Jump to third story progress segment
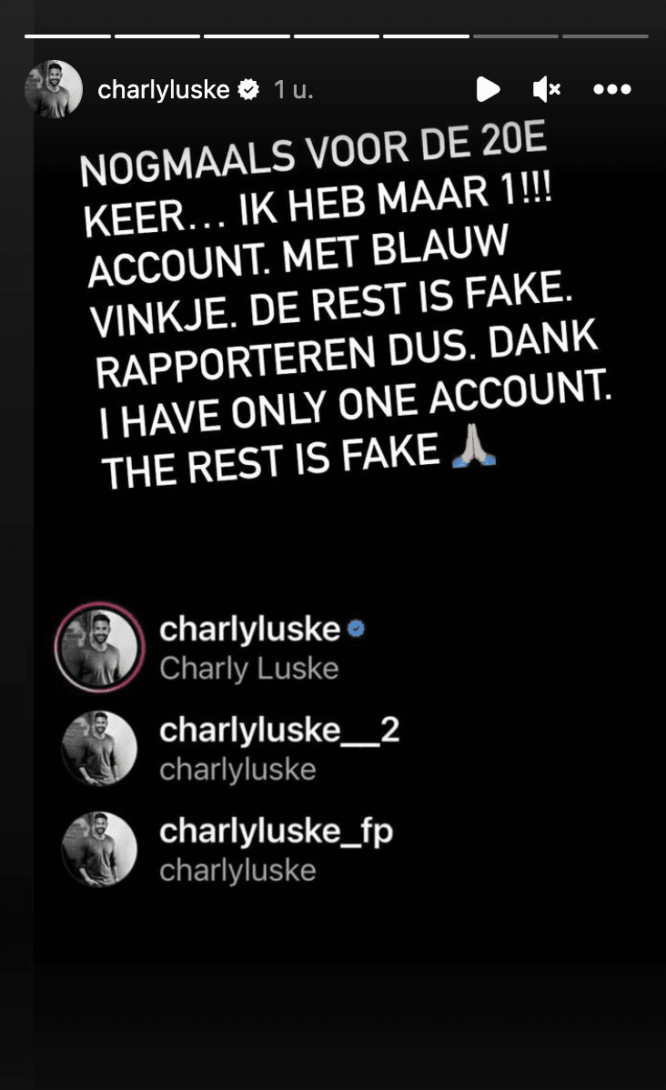The image size is (666, 1090). coord(247,36)
